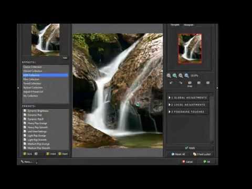The height and width of the screenshot is (189, 252).
Task: Click the adjustments panel vertical scrollbar
Action: (x=212, y=119)
